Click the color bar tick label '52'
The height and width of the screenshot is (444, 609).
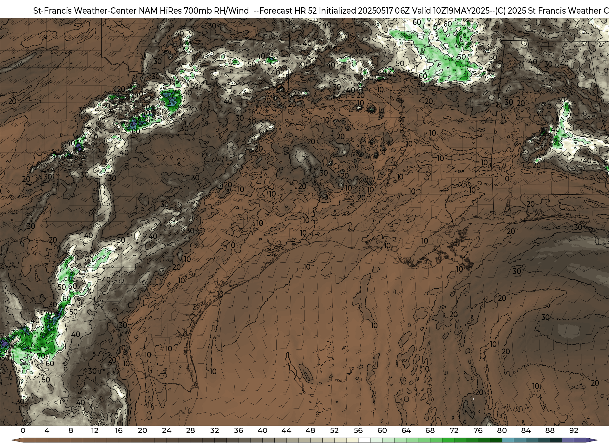click(334, 430)
